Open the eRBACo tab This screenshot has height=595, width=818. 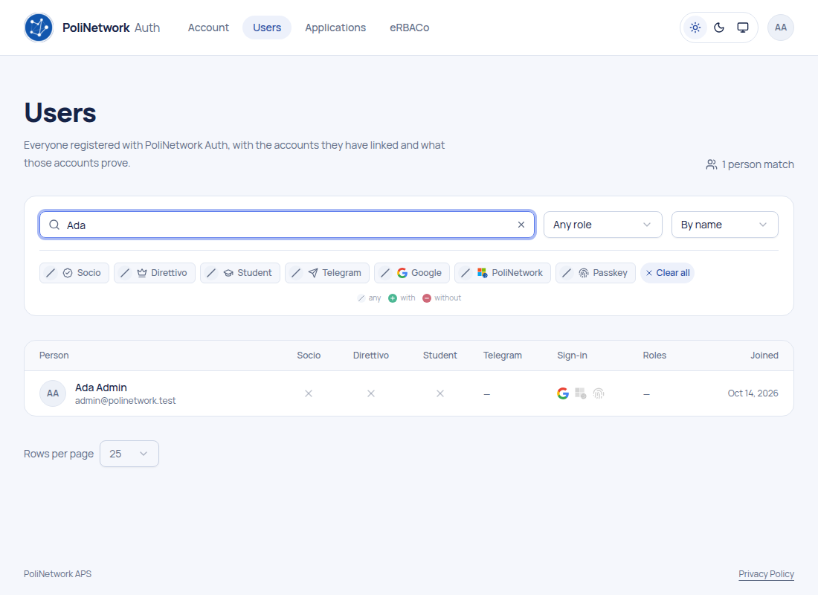410,28
